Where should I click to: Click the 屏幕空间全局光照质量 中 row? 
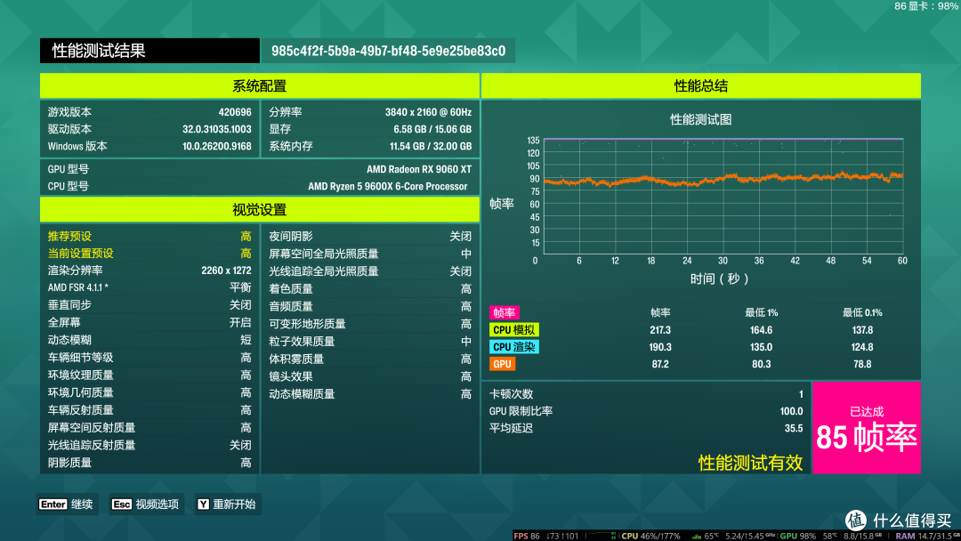click(370, 254)
